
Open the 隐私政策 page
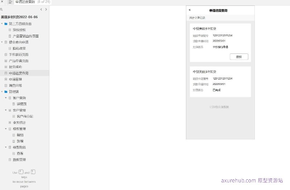[x=19, y=48]
